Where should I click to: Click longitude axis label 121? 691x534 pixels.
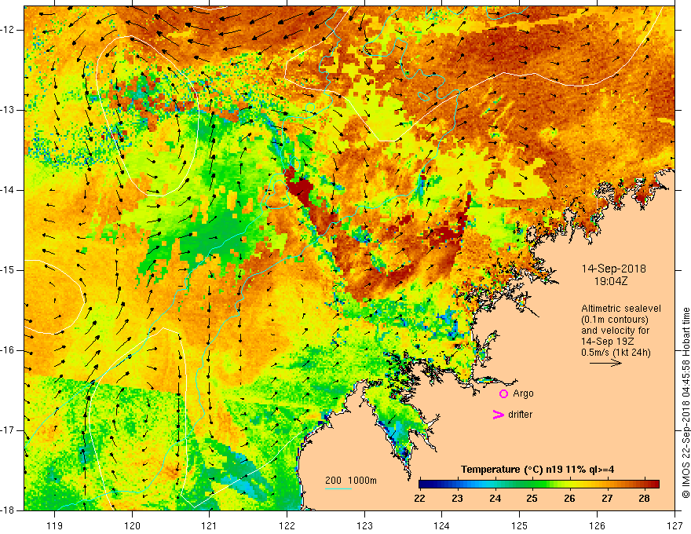tap(209, 525)
